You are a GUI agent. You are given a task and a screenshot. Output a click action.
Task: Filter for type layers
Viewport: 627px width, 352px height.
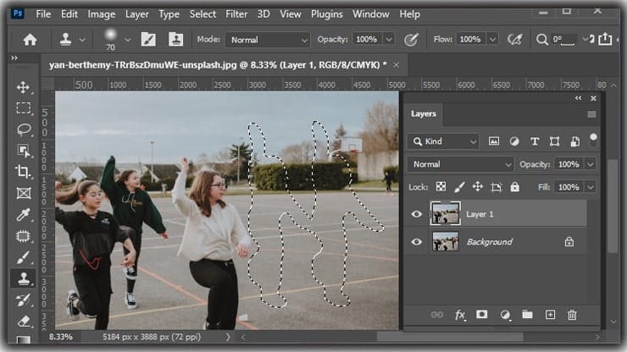535,141
